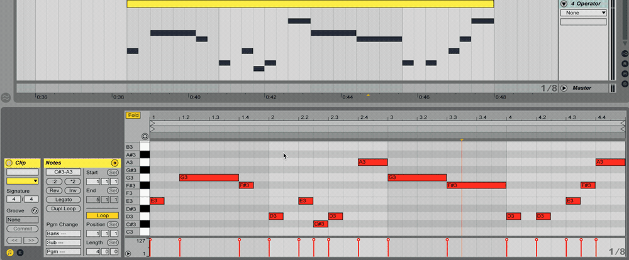This screenshot has width=629, height=260.
Task: Halve note speed with :2 button
Action: point(55,181)
